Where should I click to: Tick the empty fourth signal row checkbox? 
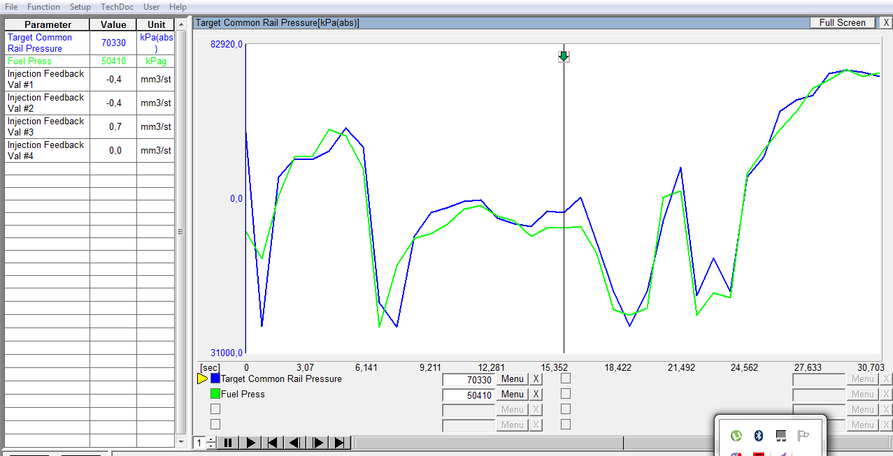(x=215, y=424)
